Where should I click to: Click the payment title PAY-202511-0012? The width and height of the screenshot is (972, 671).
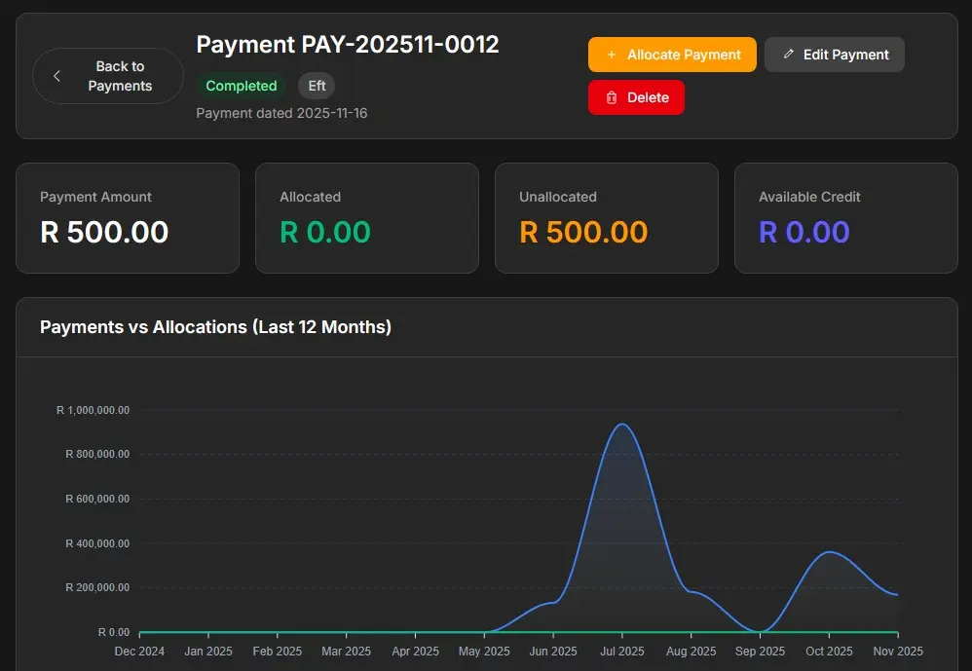(348, 45)
